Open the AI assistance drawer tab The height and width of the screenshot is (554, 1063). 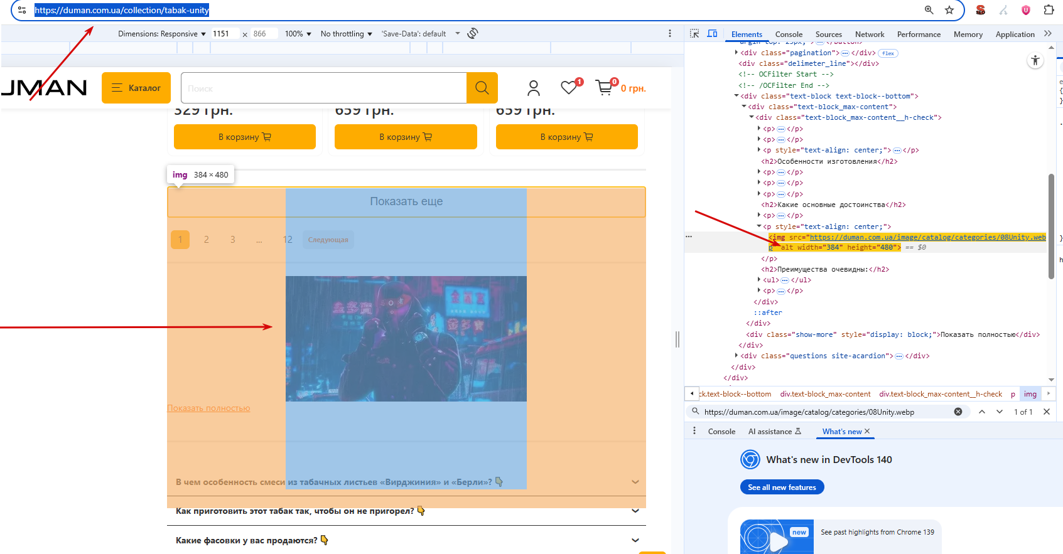774,431
